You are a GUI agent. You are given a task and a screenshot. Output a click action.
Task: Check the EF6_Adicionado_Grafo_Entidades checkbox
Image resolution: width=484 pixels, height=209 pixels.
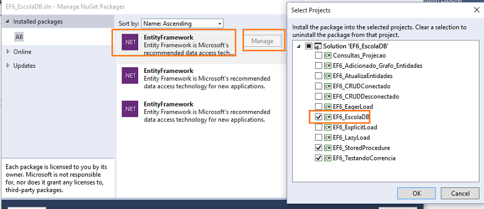coord(318,66)
